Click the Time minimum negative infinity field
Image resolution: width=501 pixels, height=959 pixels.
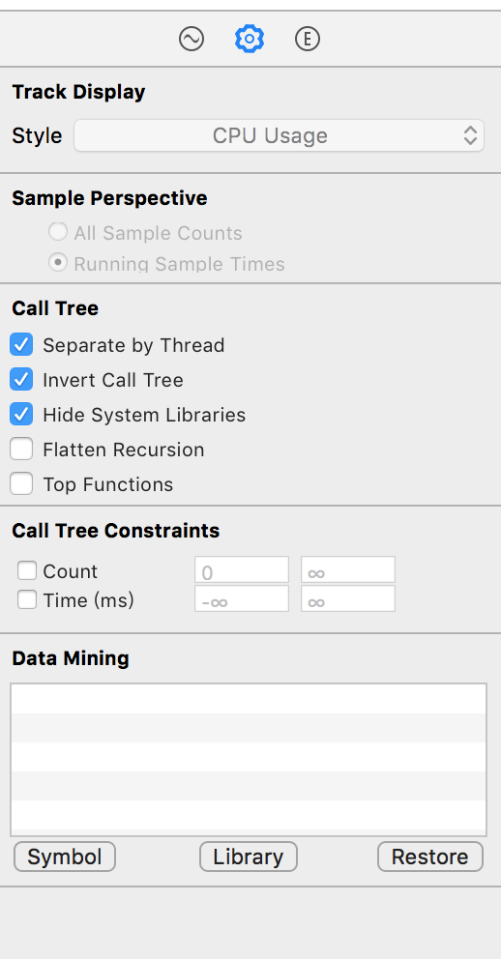pos(242,598)
